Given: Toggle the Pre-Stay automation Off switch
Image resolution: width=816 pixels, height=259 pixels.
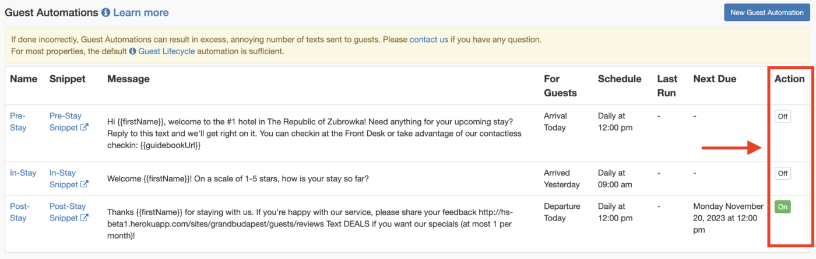Looking at the screenshot, I should 783,116.
